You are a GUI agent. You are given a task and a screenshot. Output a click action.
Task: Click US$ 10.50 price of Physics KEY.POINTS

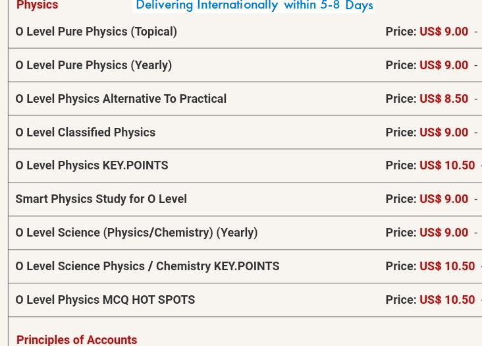click(x=447, y=165)
